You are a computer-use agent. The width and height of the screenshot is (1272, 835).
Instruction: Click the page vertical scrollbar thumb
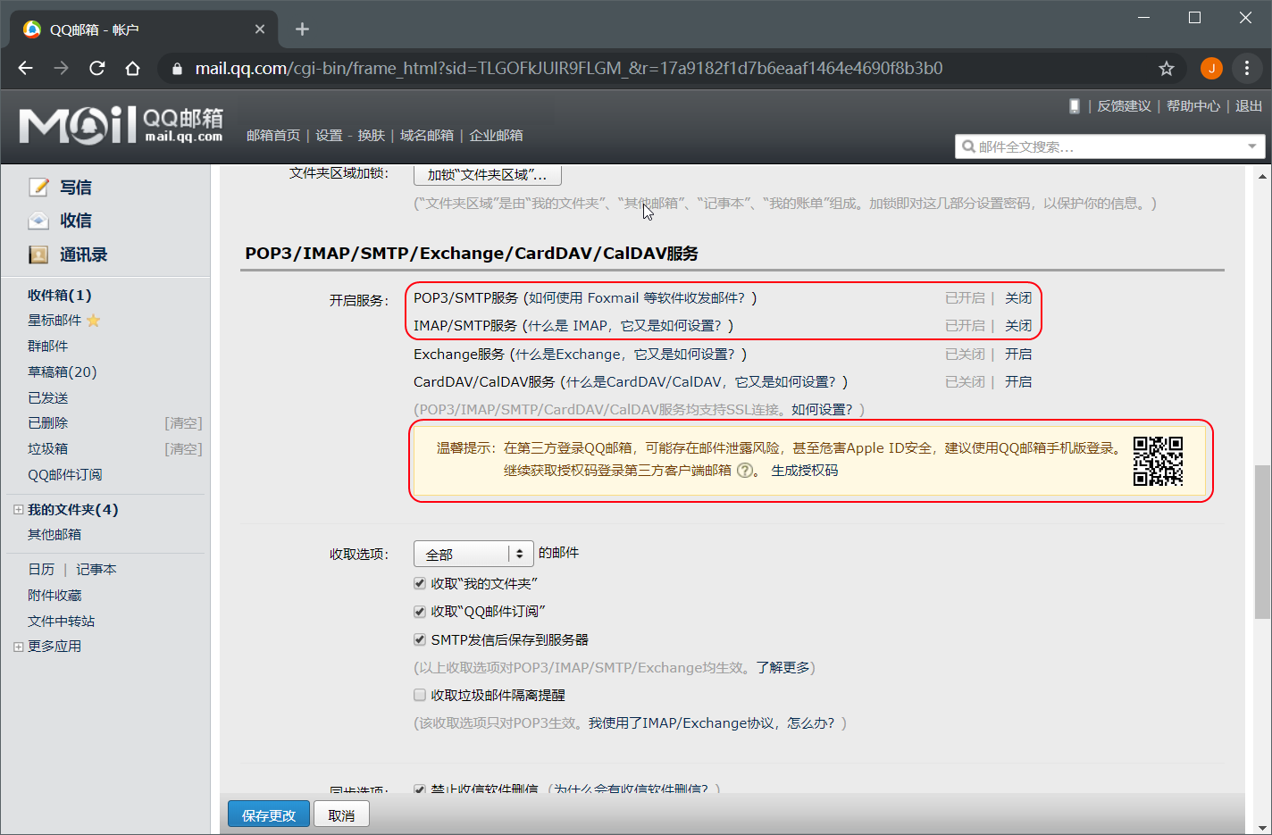(1262, 541)
